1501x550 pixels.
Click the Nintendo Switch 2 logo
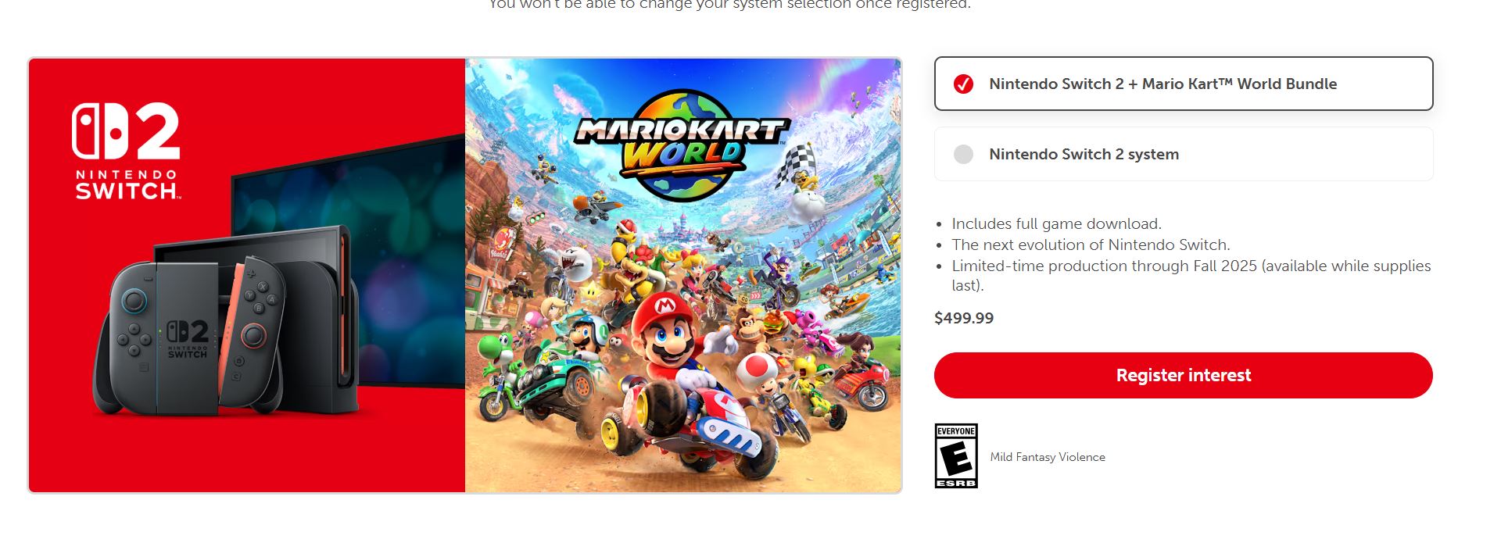tap(126, 151)
